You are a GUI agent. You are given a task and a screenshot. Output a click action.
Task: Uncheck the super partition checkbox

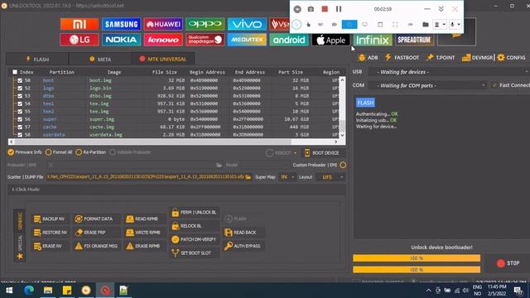pyautogui.click(x=20, y=119)
